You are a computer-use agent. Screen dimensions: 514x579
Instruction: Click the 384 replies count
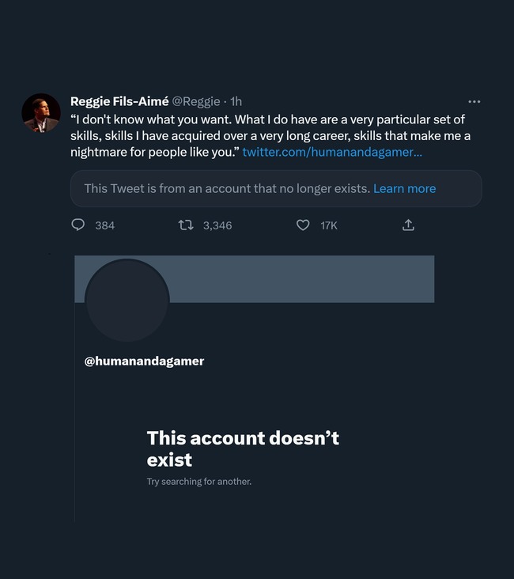tap(104, 225)
